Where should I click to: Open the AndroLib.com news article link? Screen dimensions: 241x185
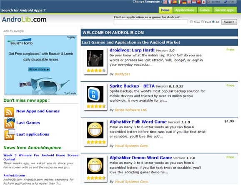14,175
